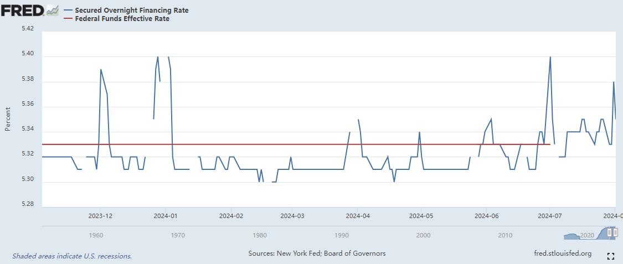Toggle Federal Funds Effective Rate series
623x264 pixels.
(x=122, y=18)
